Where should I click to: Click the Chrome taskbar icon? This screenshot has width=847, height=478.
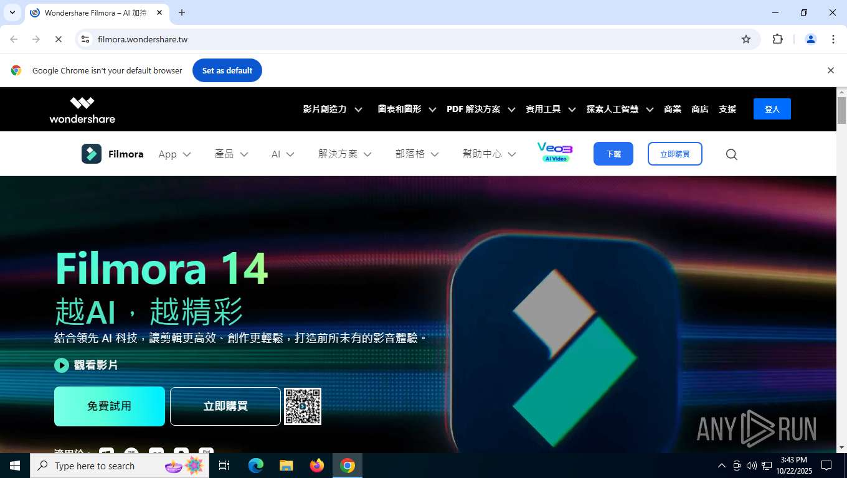(348, 466)
